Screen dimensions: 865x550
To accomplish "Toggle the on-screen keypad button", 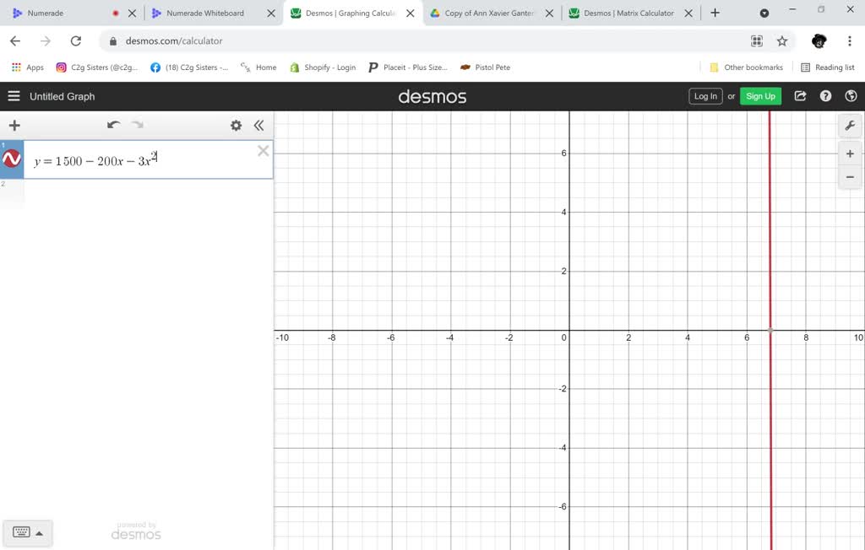I will (x=21, y=532).
